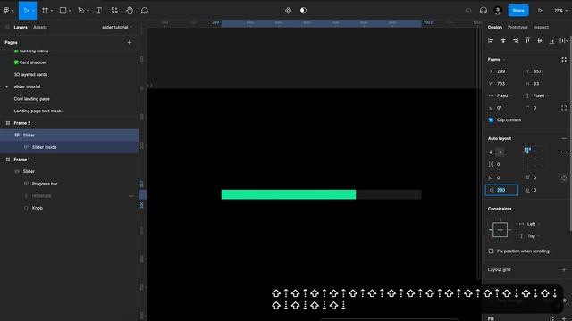Open the zoom level dropdown

point(560,11)
